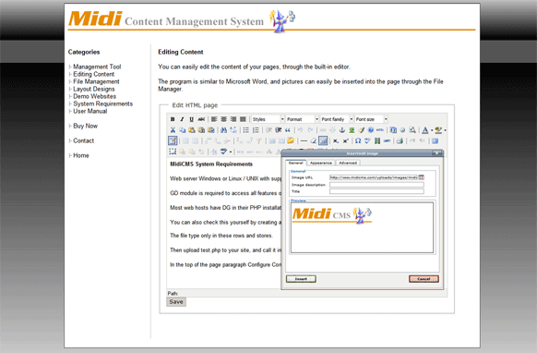Open the Font family dropdown

337,119
